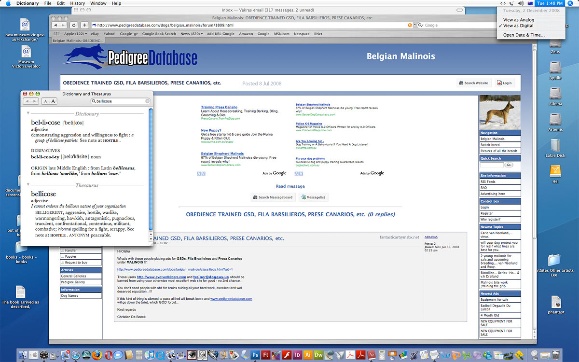
Task: Open the search magnifier dropdown in Dictionary
Action: point(94,101)
